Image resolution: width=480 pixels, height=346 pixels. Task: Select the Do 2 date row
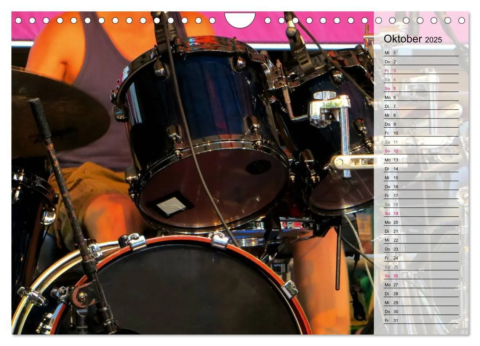coord(421,62)
